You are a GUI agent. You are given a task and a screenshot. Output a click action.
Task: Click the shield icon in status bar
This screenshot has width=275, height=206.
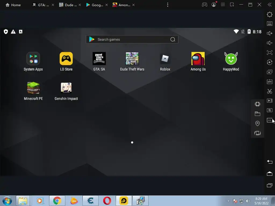(x=6, y=32)
